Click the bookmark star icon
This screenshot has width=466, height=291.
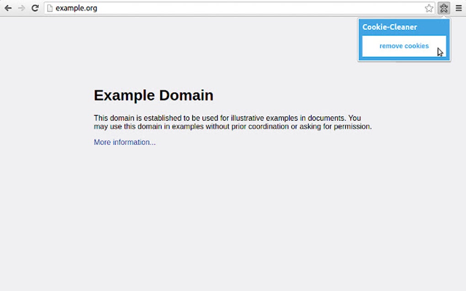429,8
